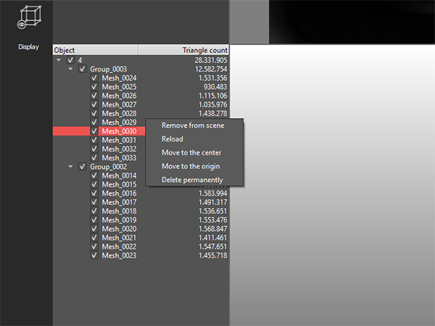
Task: Collapse the Group_0002 tree node
Action: (x=70, y=167)
